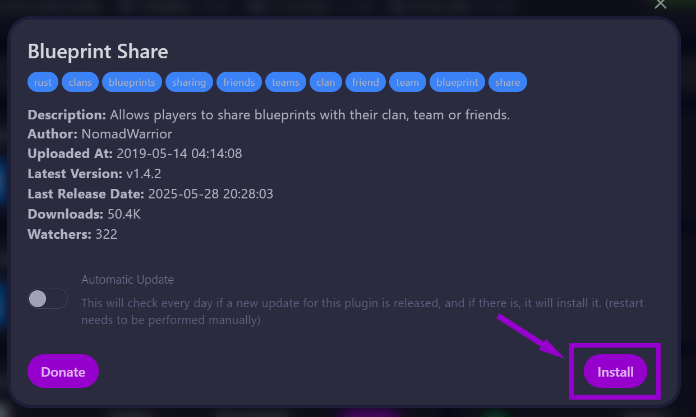Select the singular "blueprint" tag

point(457,82)
